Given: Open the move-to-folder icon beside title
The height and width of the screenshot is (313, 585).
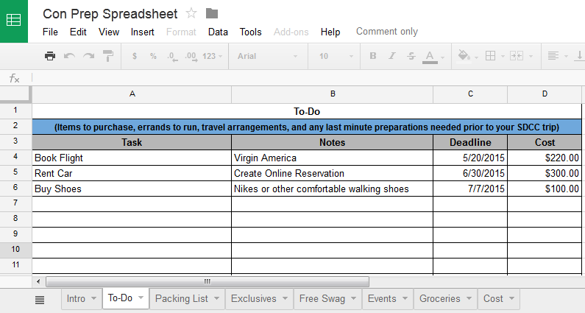Looking at the screenshot, I should [211, 14].
